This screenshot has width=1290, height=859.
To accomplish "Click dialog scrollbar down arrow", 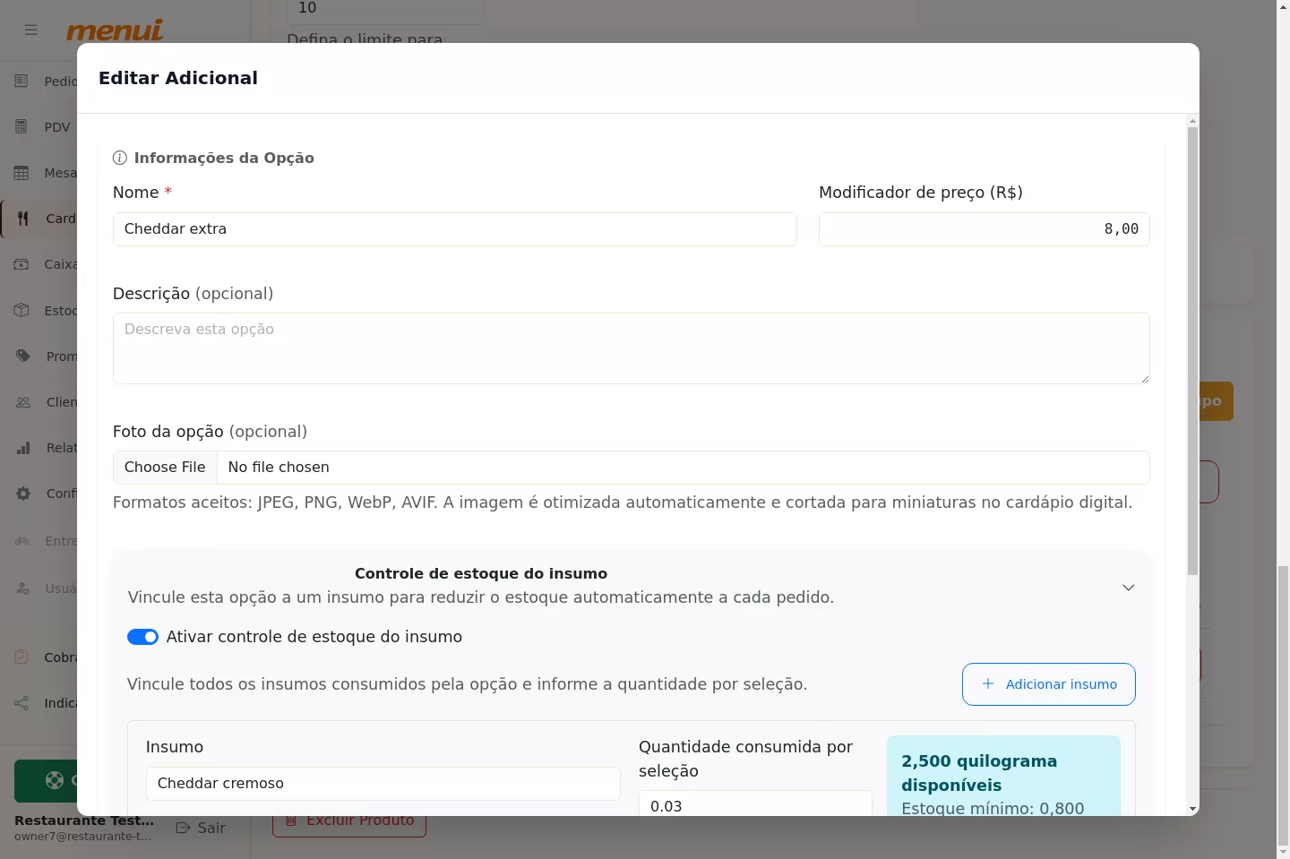I will [1192, 809].
